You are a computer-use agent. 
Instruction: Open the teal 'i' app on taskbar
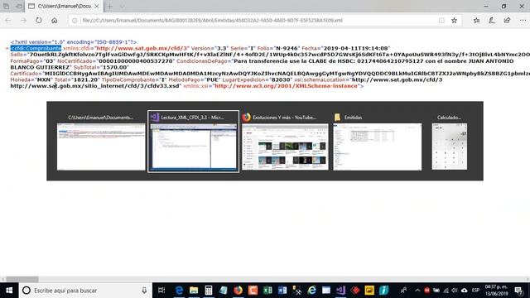point(384,291)
